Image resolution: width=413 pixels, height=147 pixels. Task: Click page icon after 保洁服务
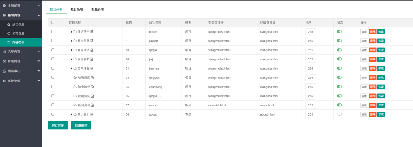(x=92, y=32)
